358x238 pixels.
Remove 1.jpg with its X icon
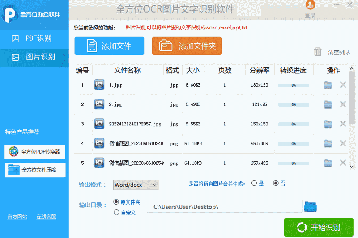pyautogui.click(x=343, y=85)
